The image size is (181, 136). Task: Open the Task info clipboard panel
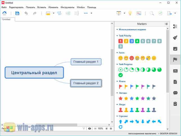175,104
